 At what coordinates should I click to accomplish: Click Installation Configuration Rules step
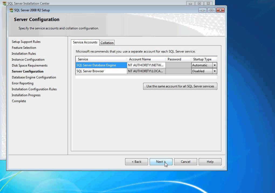pyautogui.click(x=34, y=89)
